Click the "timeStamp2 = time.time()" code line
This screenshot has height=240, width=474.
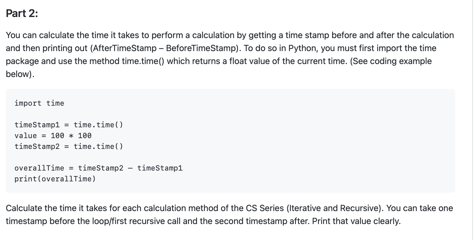pos(69,146)
